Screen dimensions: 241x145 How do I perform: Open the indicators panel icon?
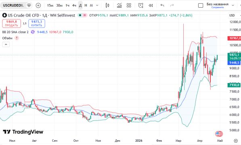[119, 5]
